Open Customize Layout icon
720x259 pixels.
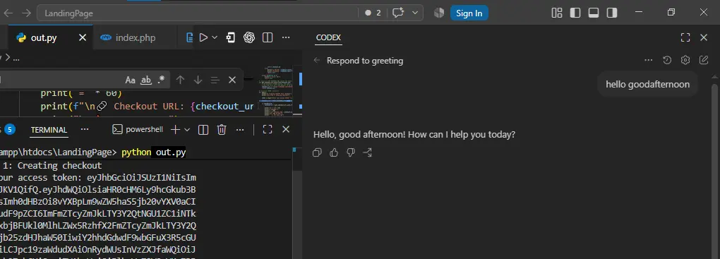point(556,13)
